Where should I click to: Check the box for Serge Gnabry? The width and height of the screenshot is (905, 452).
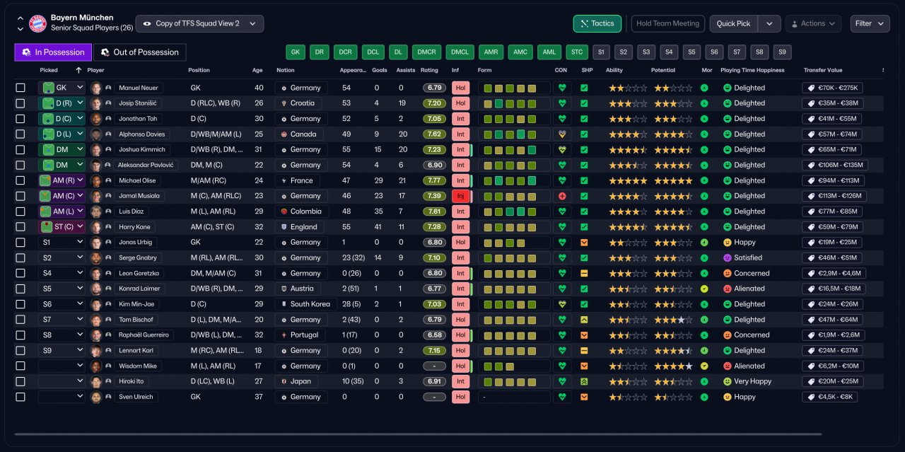coord(21,258)
